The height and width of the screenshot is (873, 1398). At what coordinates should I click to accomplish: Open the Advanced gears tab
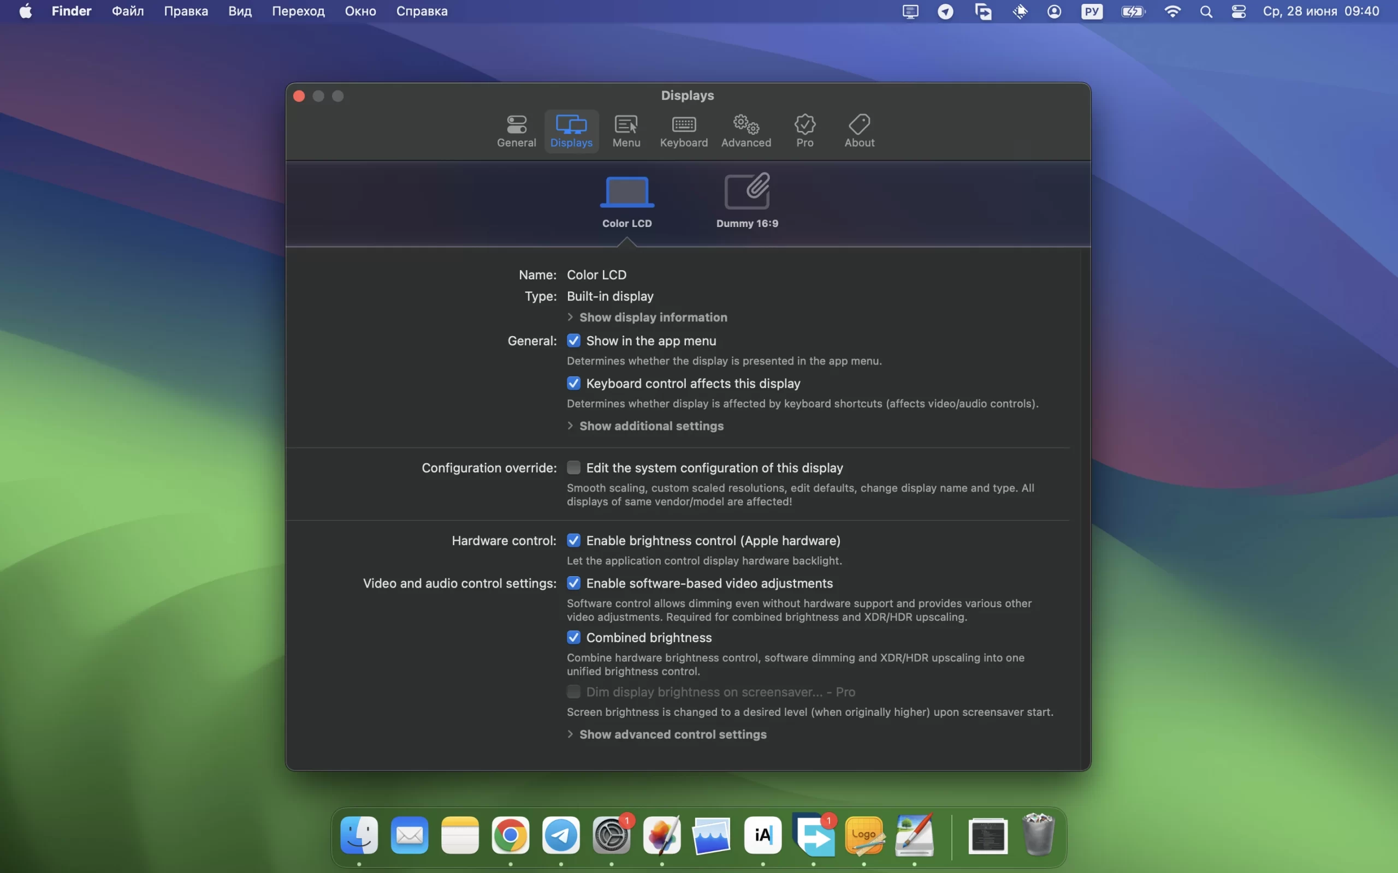point(745,130)
